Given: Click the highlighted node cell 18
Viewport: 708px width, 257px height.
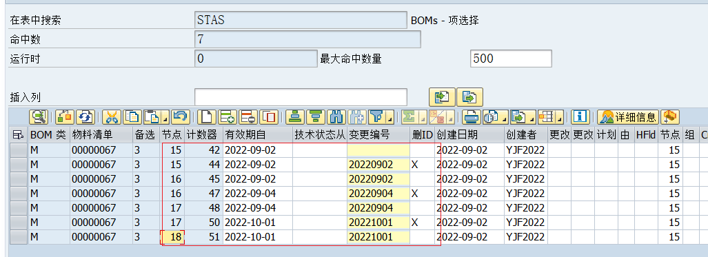Looking at the screenshot, I should pos(172,237).
